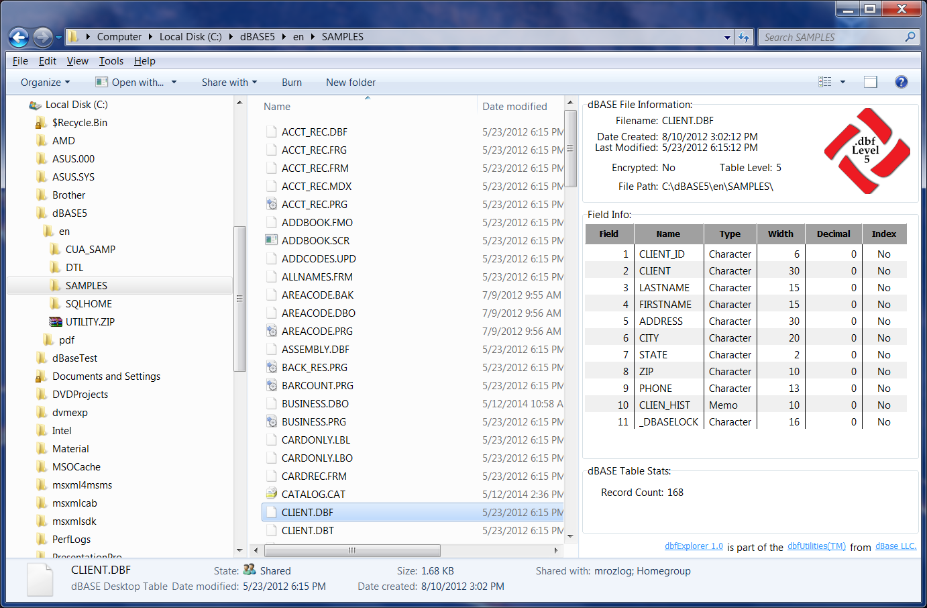Click the ACCT_REC.PRG file icon
927x608 pixels.
pos(272,204)
